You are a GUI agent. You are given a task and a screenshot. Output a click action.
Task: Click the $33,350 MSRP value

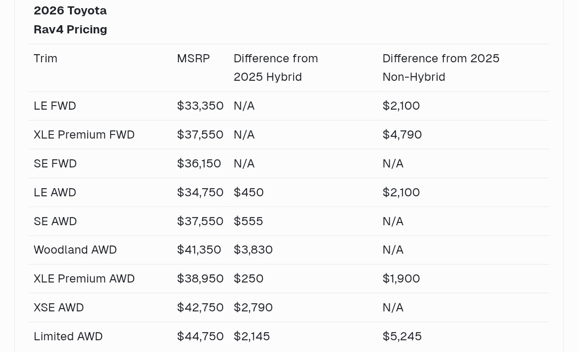(200, 106)
